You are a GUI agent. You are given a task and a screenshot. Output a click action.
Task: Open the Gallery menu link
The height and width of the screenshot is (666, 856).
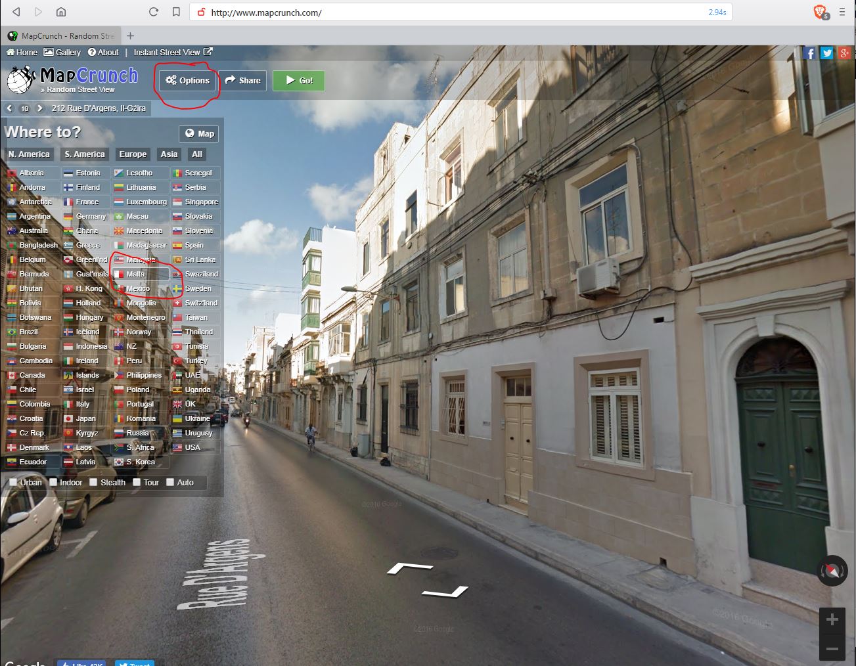tap(62, 53)
